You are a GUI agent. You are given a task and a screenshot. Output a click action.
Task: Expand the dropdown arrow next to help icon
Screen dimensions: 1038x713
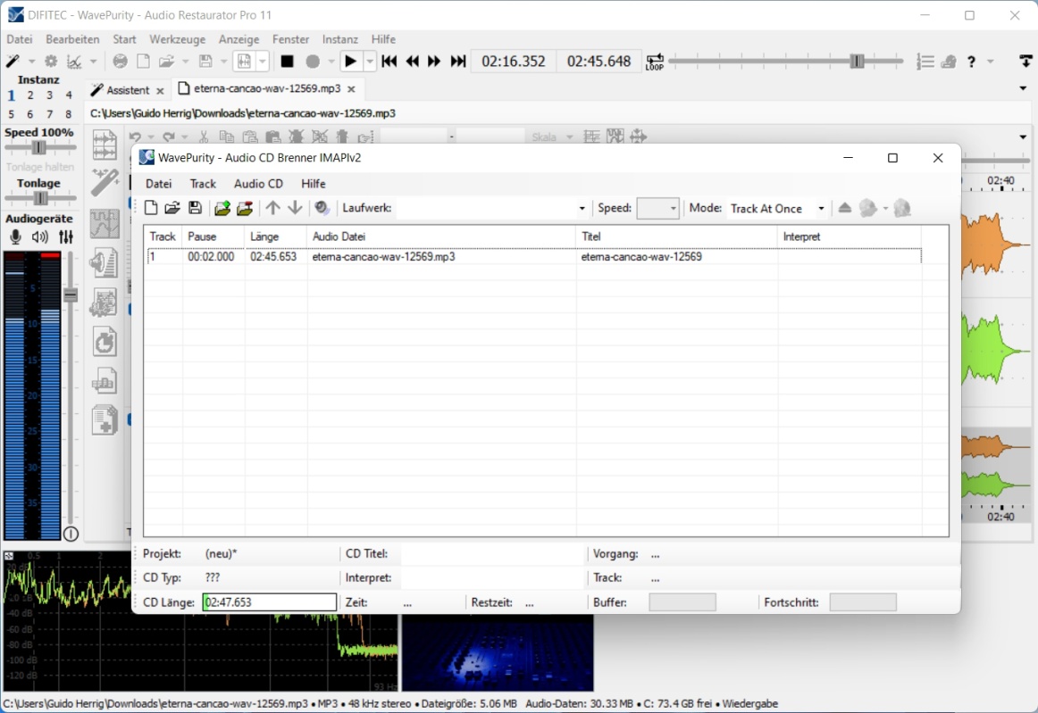pos(991,62)
